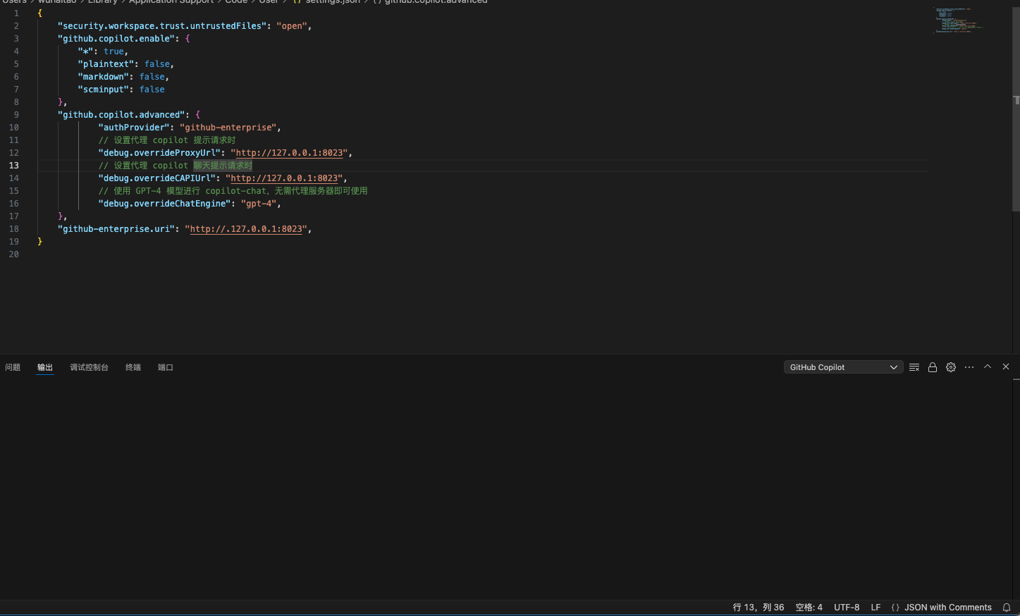This screenshot has height=616, width=1020.
Task: Open more actions ellipsis in panel
Action: click(x=969, y=367)
